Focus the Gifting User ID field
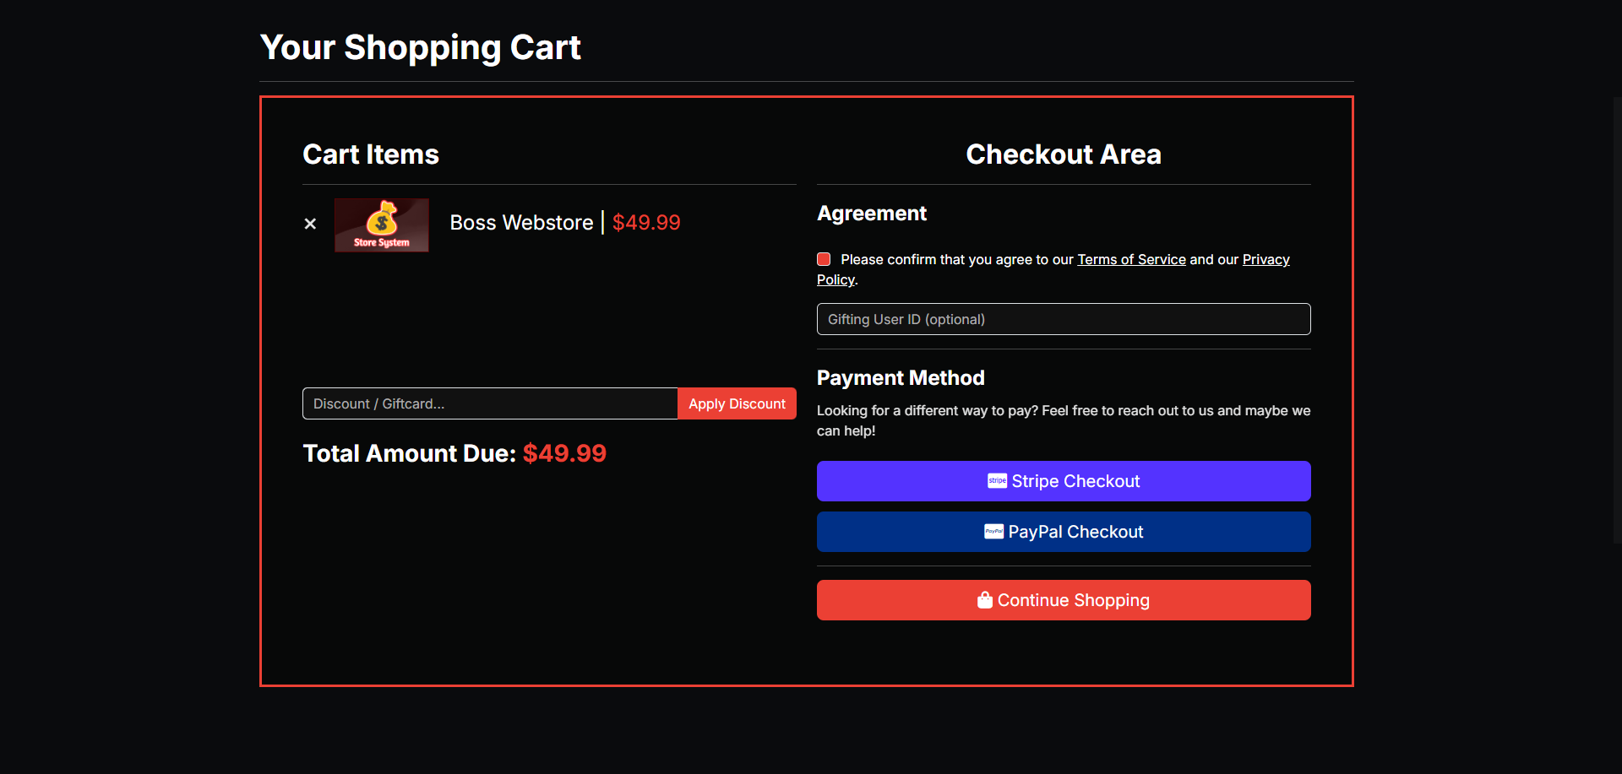The image size is (1622, 774). [x=1064, y=319]
